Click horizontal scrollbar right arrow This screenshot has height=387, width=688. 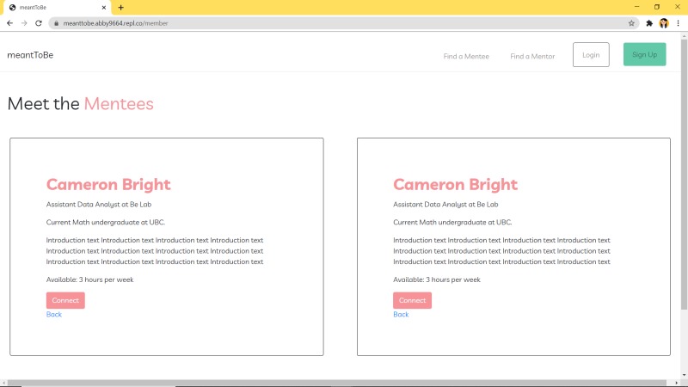click(676, 383)
